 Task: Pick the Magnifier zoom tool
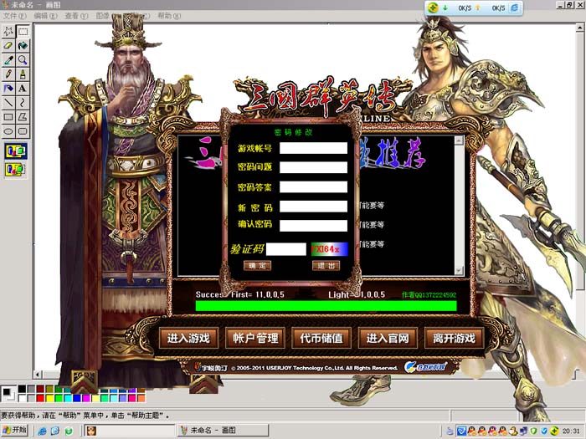point(23,60)
